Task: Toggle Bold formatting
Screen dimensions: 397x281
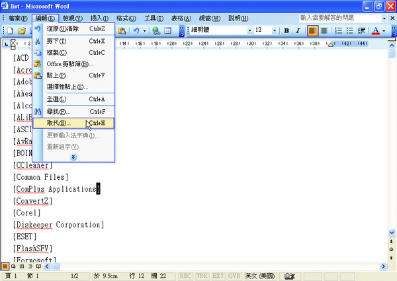Action: [x=287, y=30]
